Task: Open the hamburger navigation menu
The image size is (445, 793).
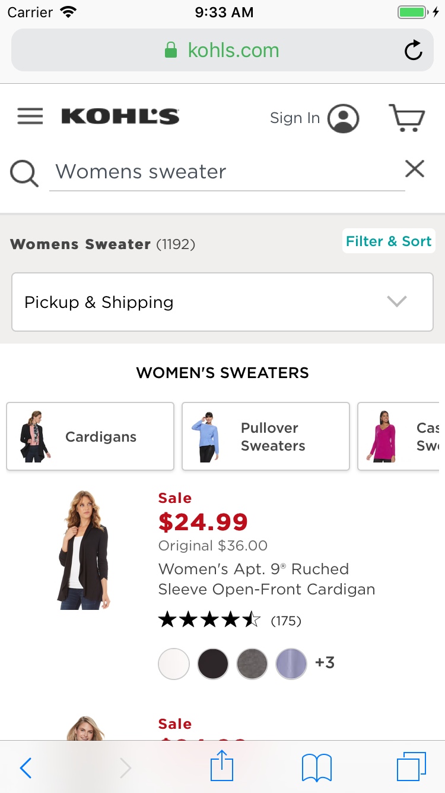Action: pos(30,116)
